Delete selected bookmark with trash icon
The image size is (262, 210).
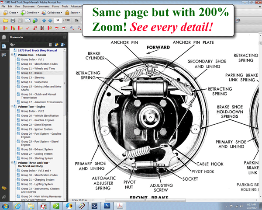coord(50,45)
